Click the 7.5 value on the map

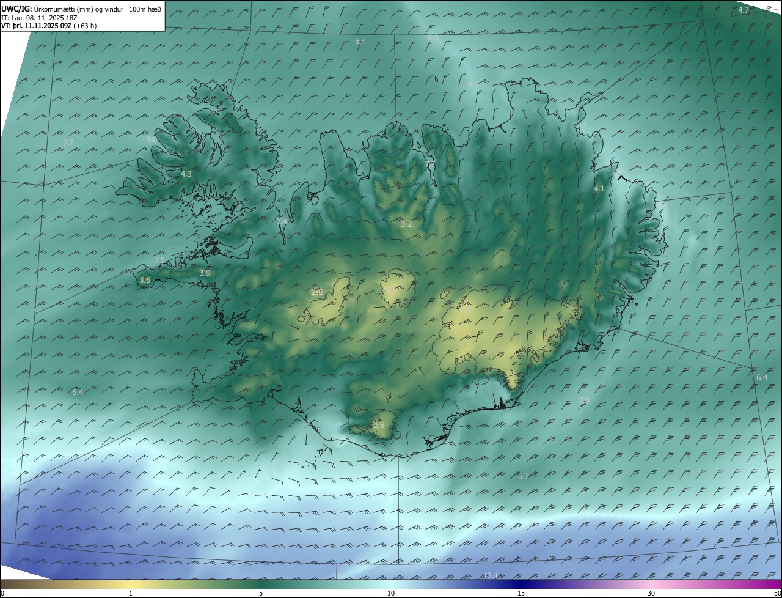(x=159, y=260)
